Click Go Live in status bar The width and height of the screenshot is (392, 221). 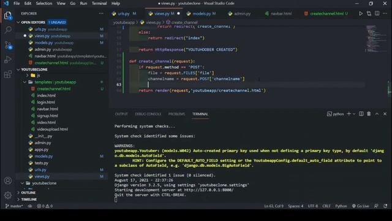(360, 206)
